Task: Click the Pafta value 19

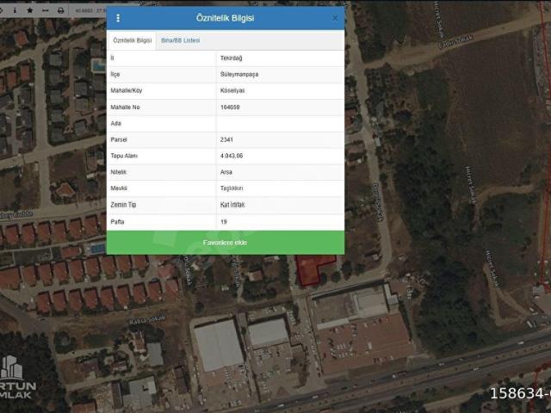Action: coord(224,222)
